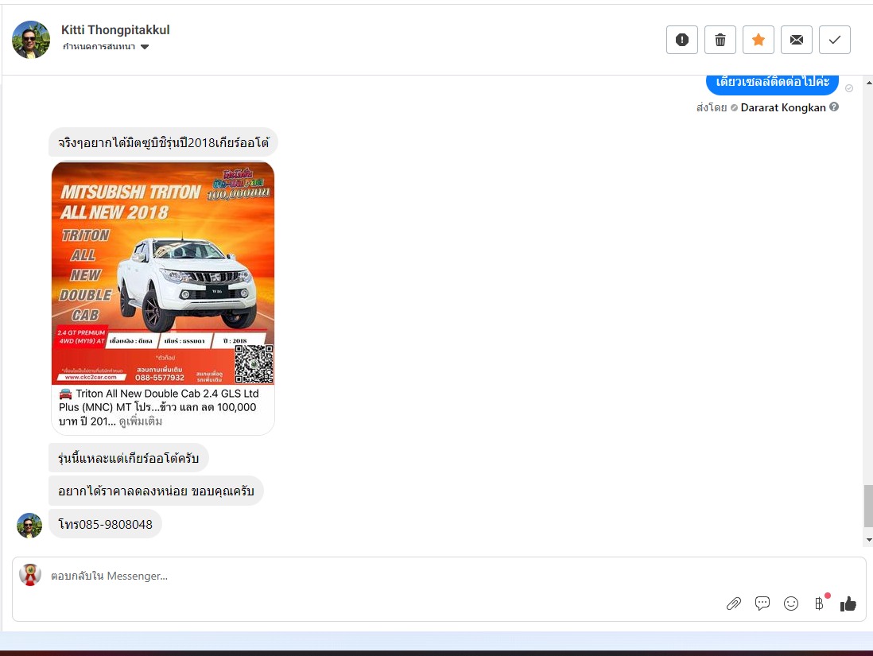Select message อยากได้ราคาลดลงหน่อย ขอบคุณครับ
This screenshot has height=656, width=873.
click(x=156, y=491)
